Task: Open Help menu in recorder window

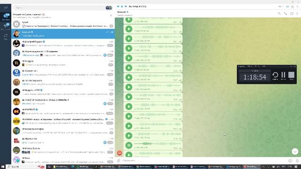Action: click(264, 66)
